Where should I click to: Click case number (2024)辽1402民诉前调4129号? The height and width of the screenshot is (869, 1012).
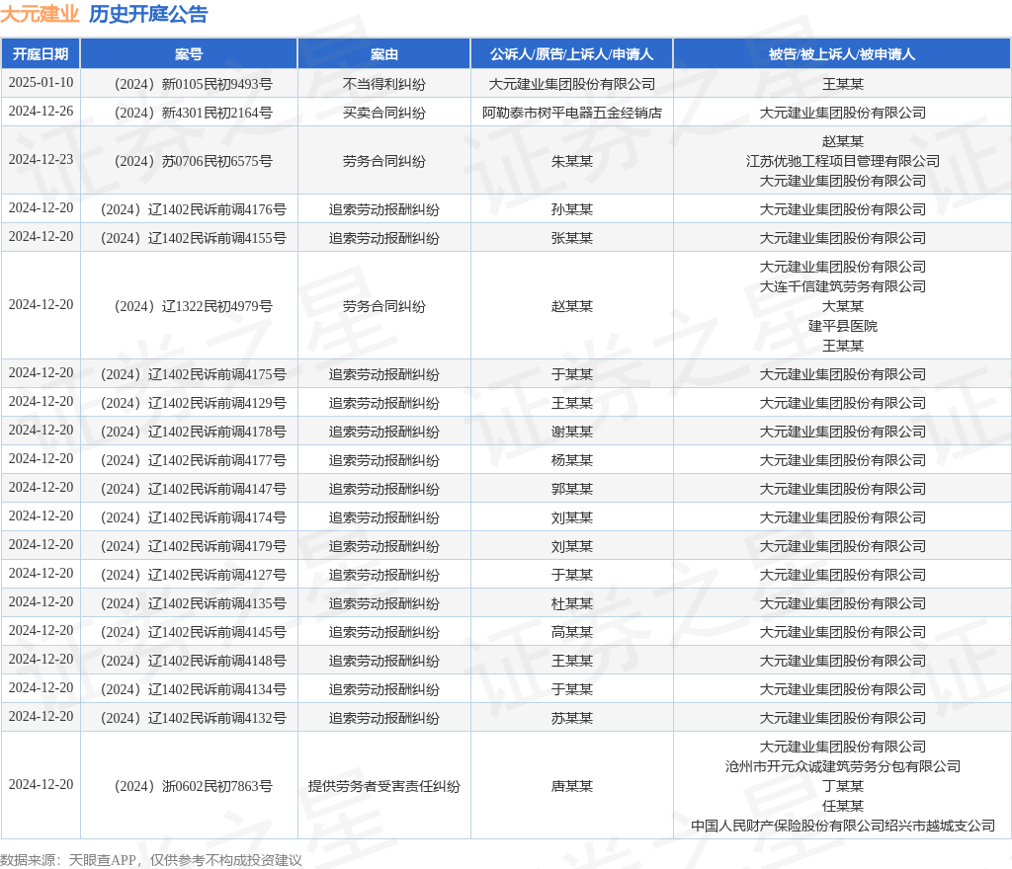[x=193, y=403]
